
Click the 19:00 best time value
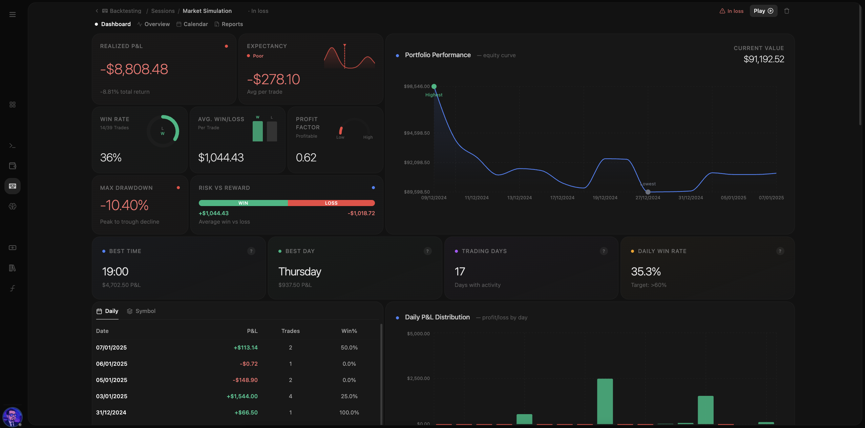(115, 272)
